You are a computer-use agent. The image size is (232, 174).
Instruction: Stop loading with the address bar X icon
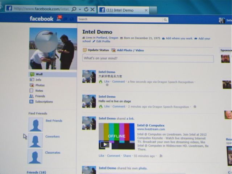pyautogui.click(x=93, y=9)
